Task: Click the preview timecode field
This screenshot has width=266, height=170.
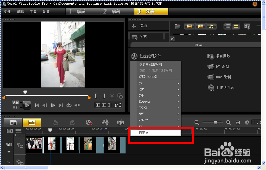Action: [107, 105]
